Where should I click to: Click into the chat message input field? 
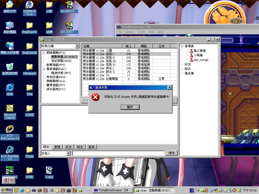118,153
